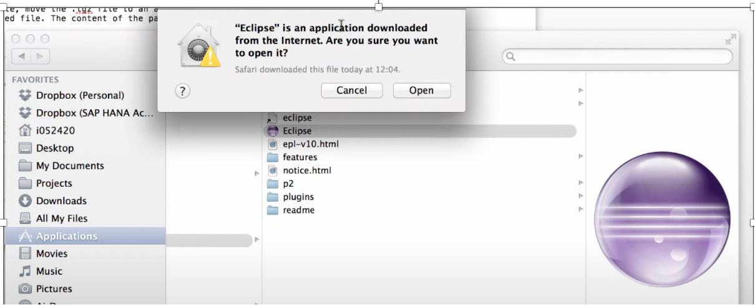
Task: Open the Projects folder in the sidebar
Action: click(85, 183)
